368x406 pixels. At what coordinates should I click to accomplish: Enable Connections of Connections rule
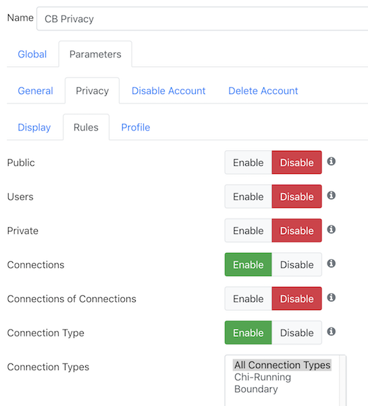click(248, 298)
